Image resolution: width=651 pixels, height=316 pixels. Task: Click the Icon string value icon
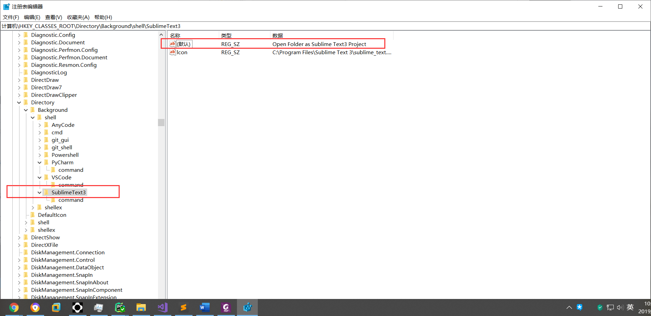172,52
